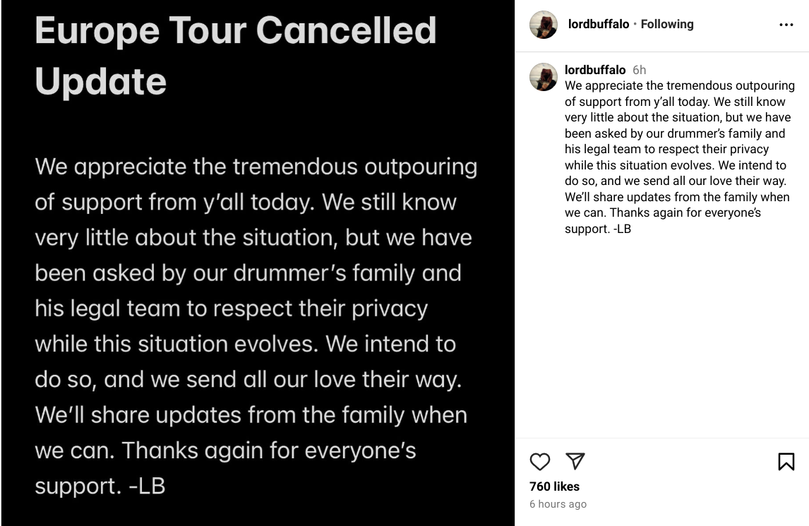Viewport: 809px width, 526px height.
Task: Save the post with the bookmark icon
Action: [x=786, y=462]
